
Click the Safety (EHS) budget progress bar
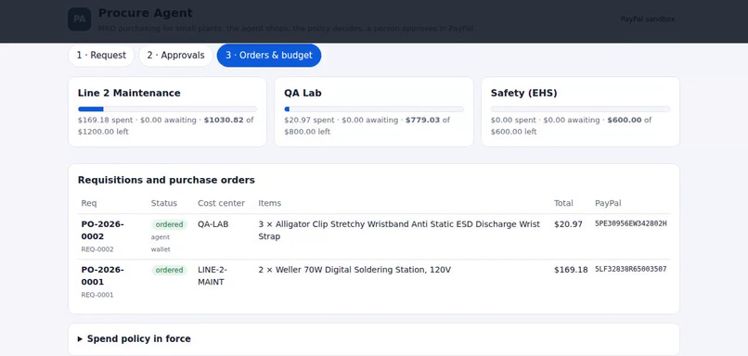580,109
